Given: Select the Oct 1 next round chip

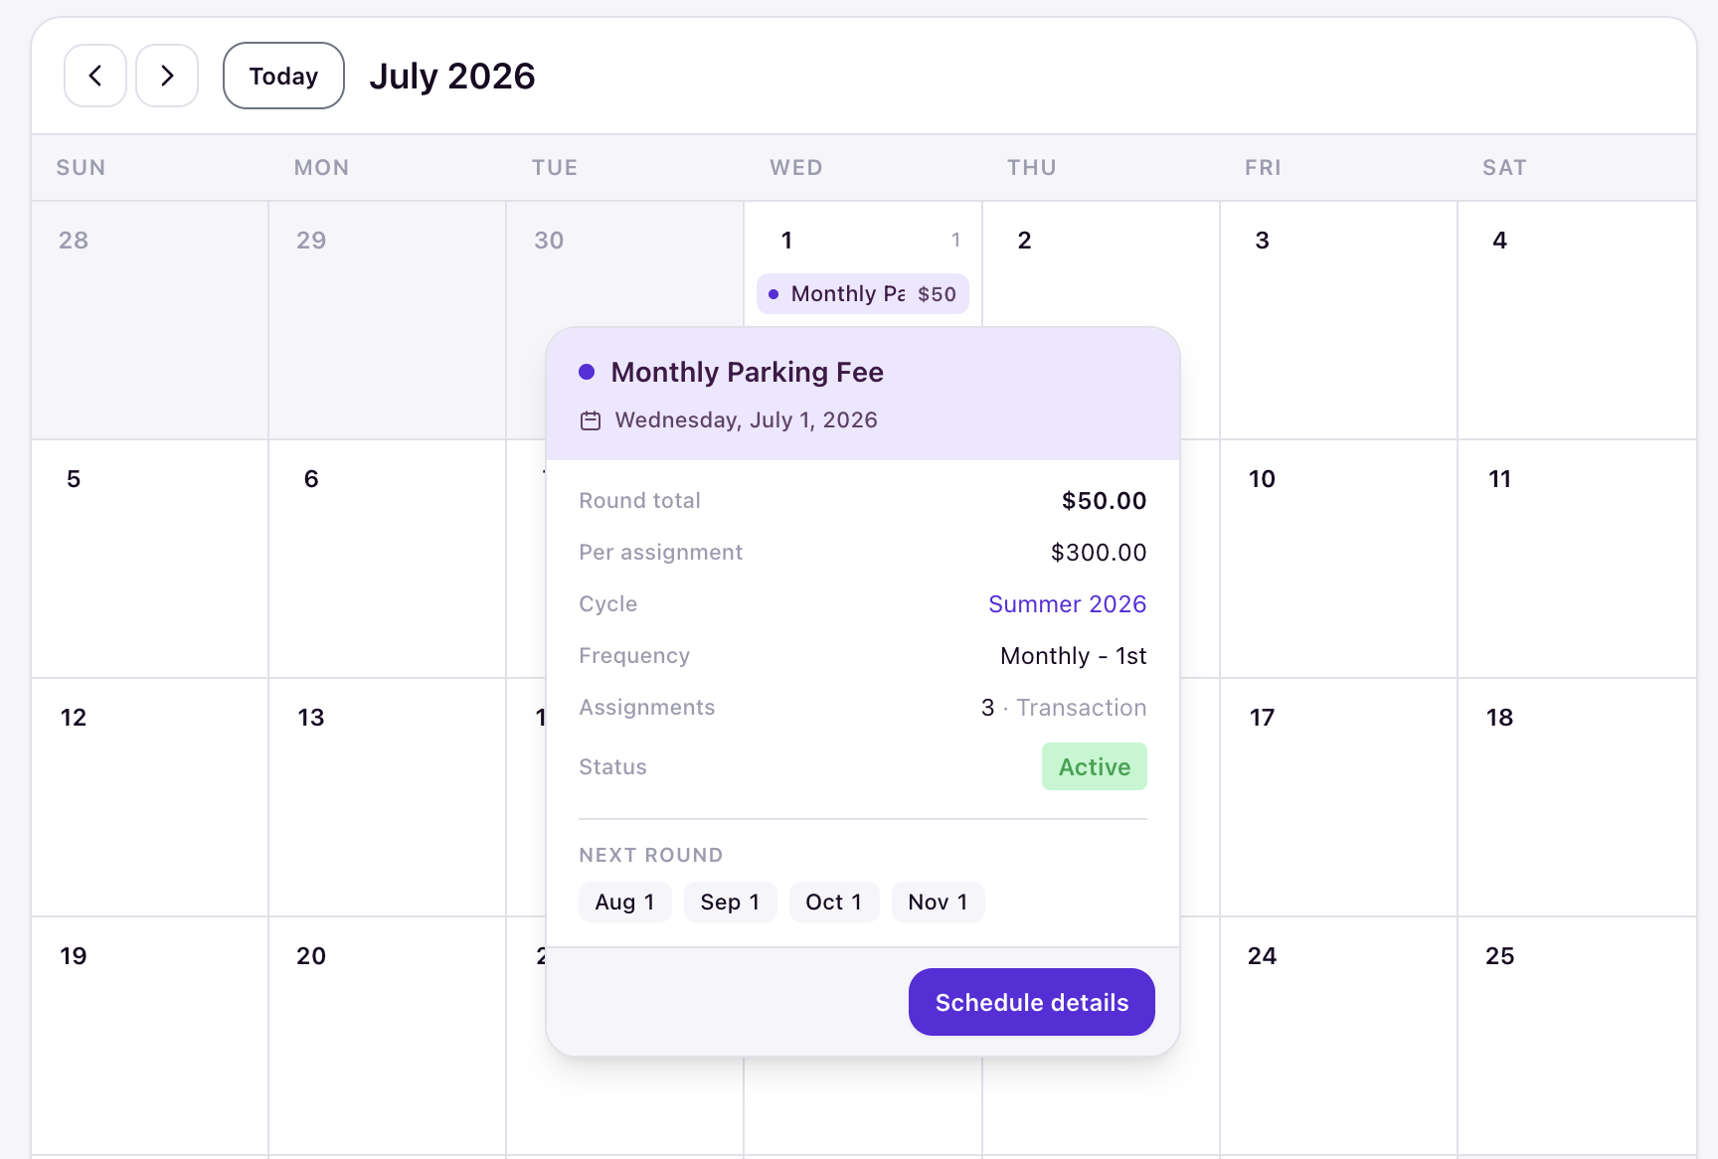Looking at the screenshot, I should tap(834, 903).
